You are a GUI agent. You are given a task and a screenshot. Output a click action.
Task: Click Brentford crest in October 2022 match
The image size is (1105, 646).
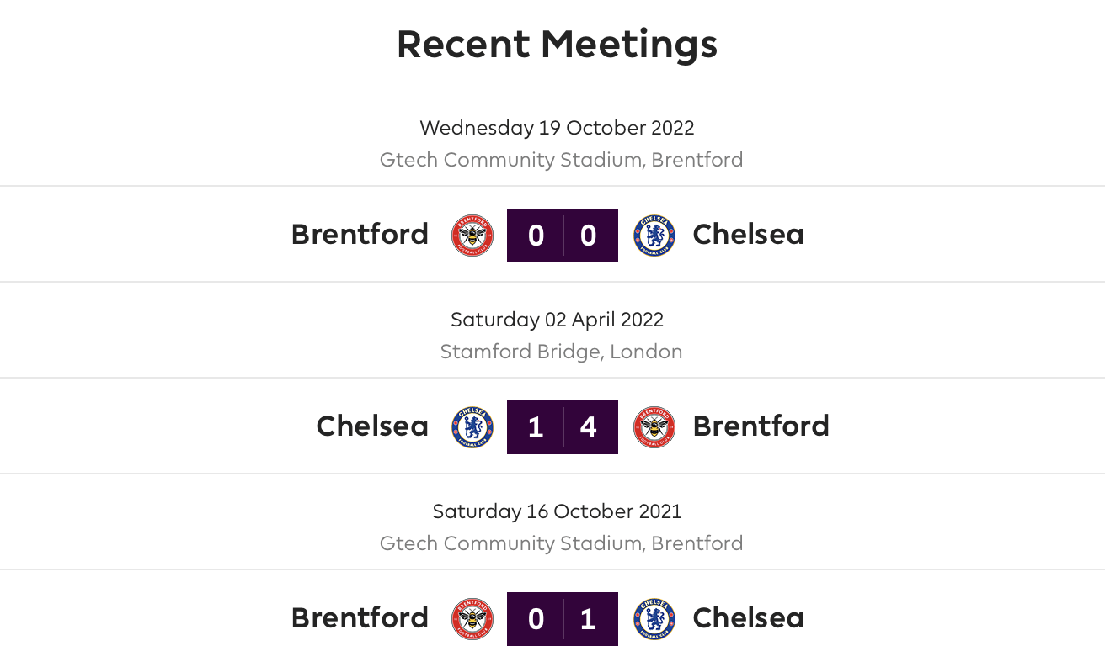tap(472, 236)
